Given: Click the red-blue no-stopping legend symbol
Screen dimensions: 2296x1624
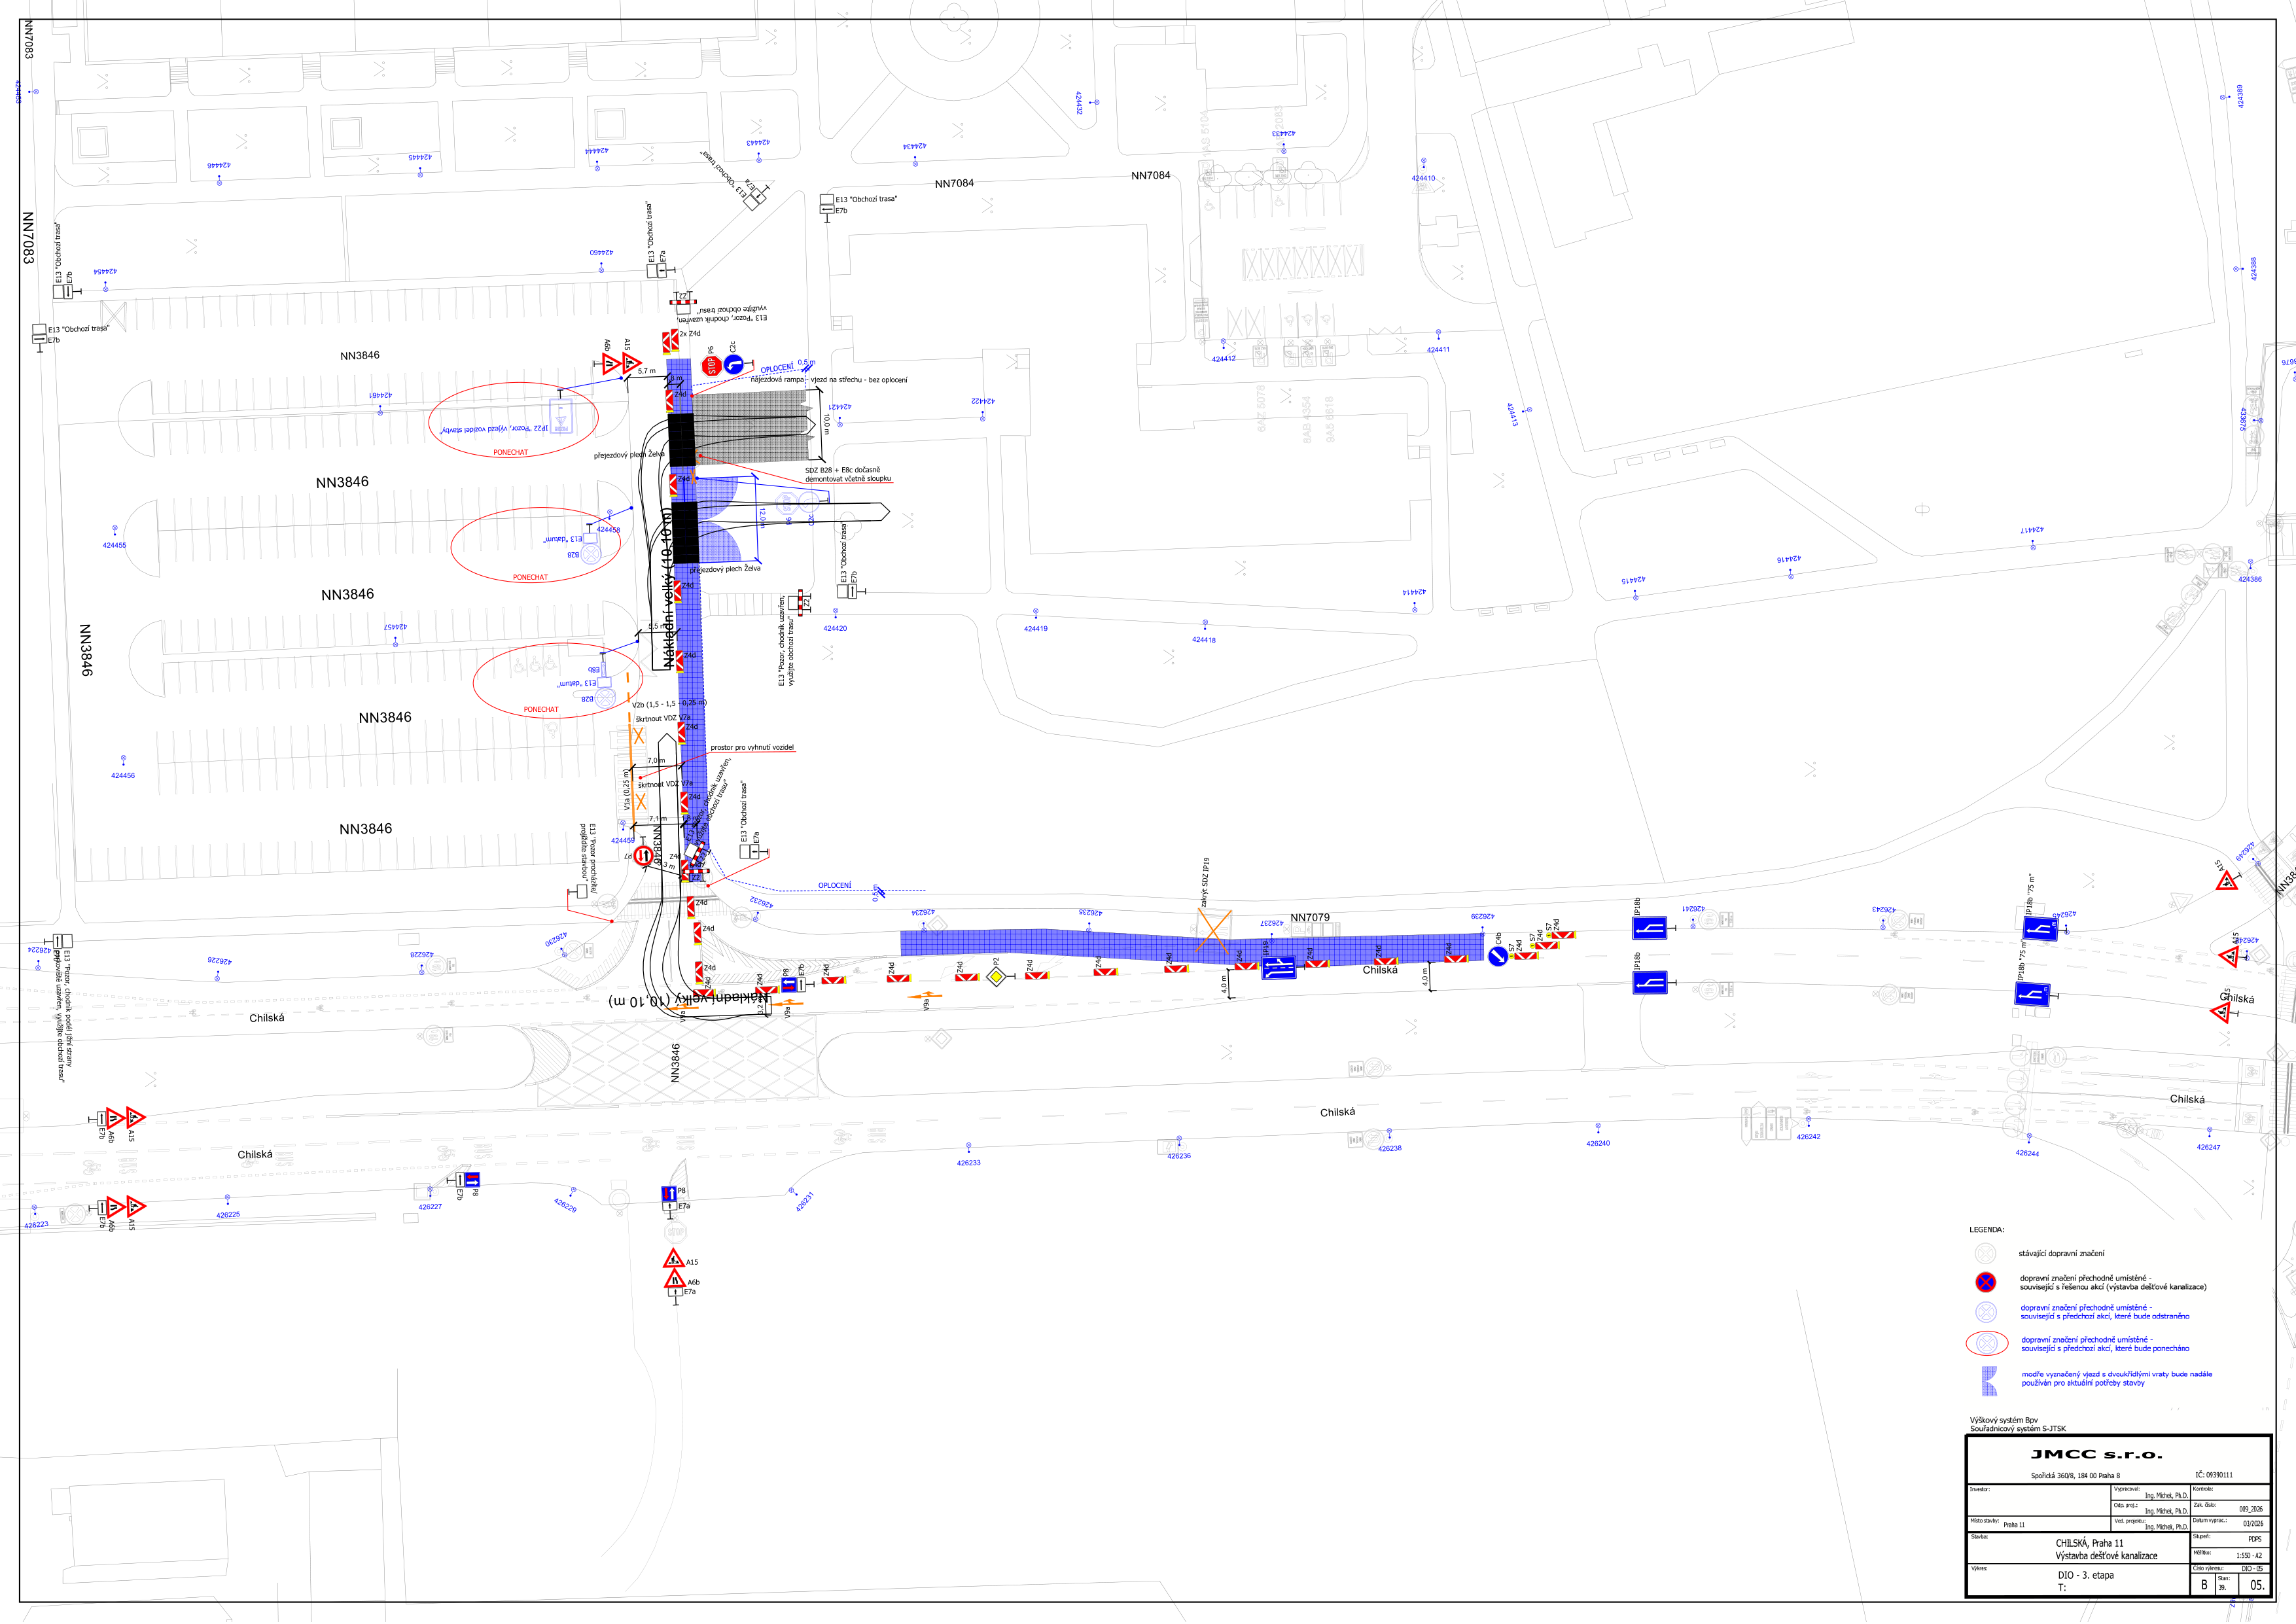Looking at the screenshot, I should click(1986, 1282).
